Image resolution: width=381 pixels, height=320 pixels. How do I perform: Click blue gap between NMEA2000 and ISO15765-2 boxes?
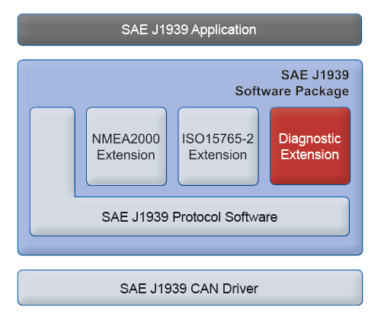coord(172,146)
